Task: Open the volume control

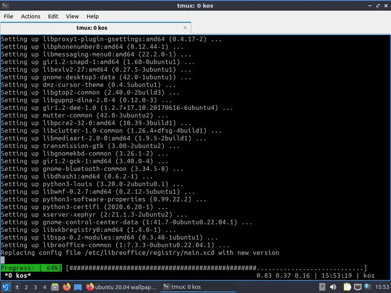Action: coord(333,287)
